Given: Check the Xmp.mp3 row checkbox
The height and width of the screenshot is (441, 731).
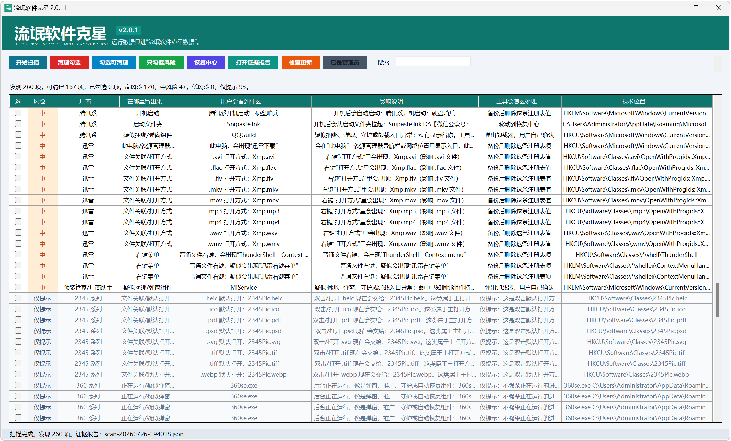Looking at the screenshot, I should coord(18,211).
